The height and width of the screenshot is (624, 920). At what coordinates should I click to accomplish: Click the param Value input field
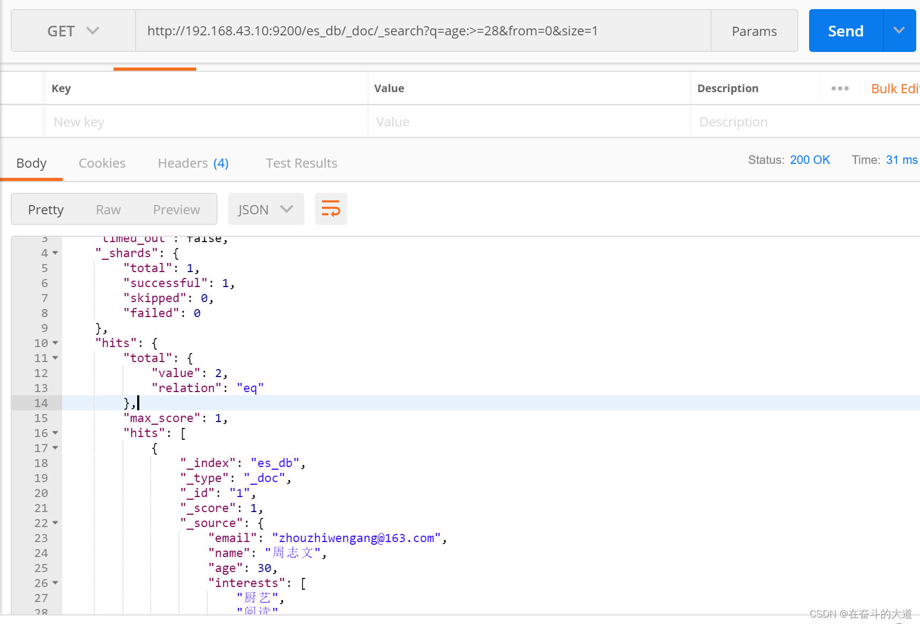coord(529,122)
